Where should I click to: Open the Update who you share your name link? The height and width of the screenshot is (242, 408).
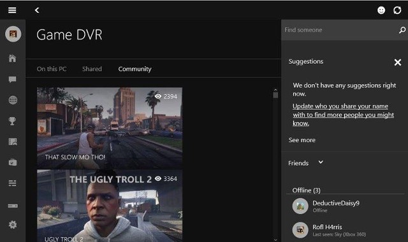click(x=343, y=115)
